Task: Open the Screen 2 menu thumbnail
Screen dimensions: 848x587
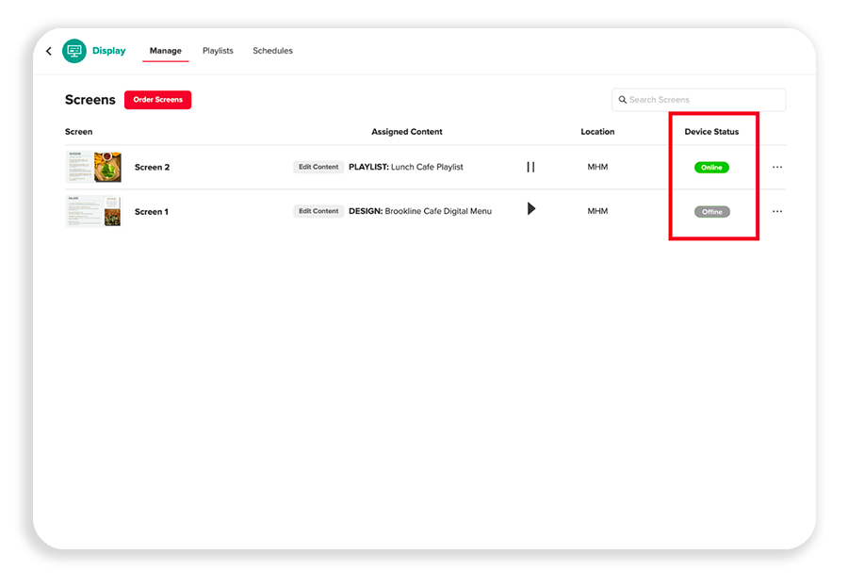Action: [x=93, y=167]
